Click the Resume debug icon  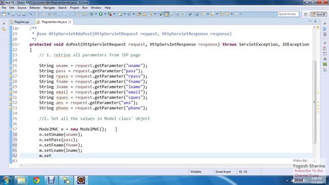(x=39, y=14)
